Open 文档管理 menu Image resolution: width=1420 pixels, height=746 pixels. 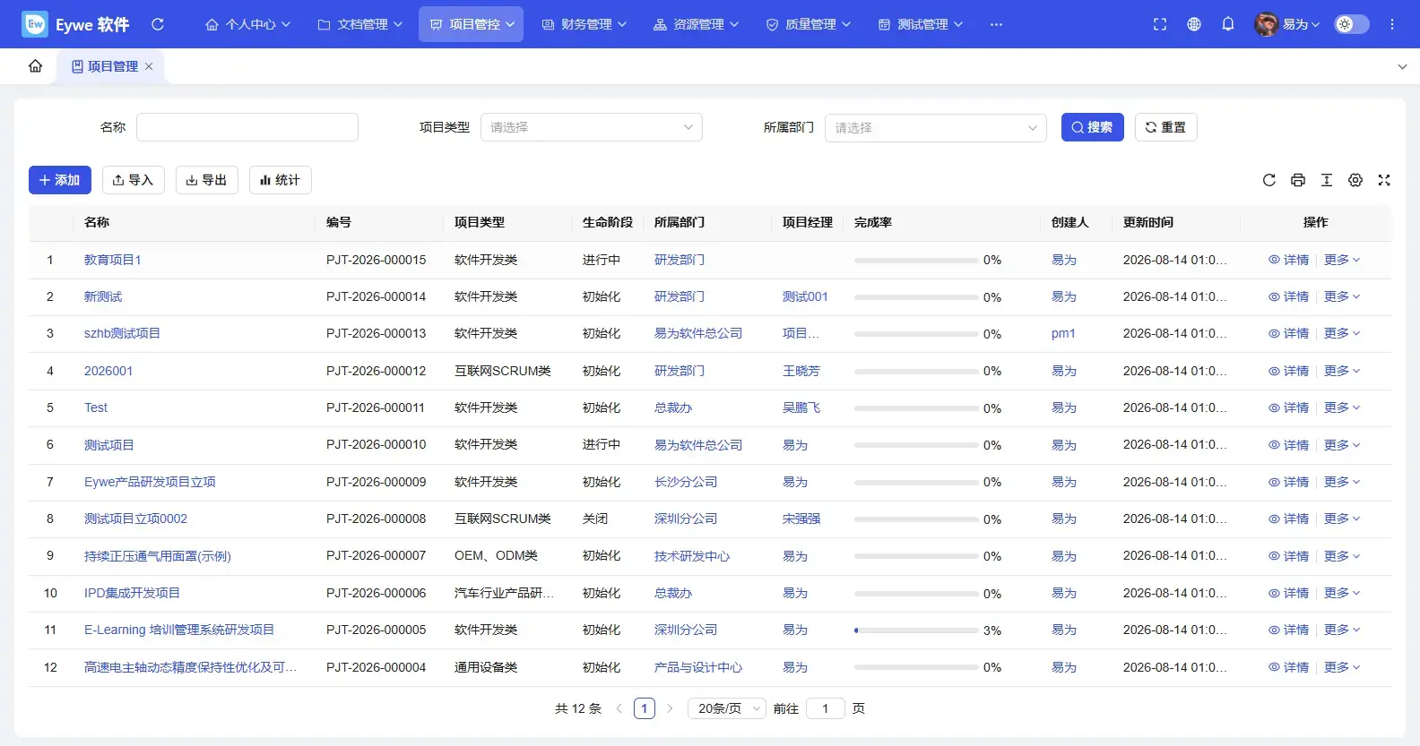tap(360, 24)
